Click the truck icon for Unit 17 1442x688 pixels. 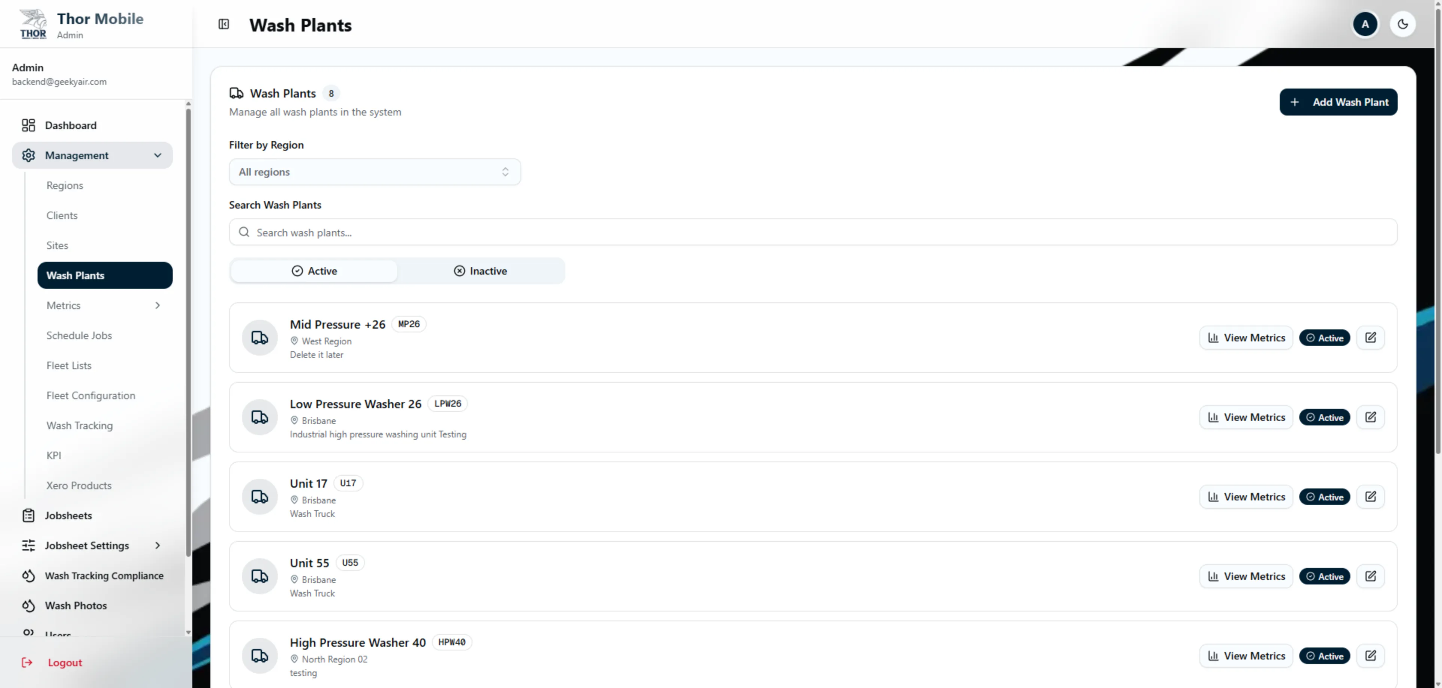pos(260,497)
